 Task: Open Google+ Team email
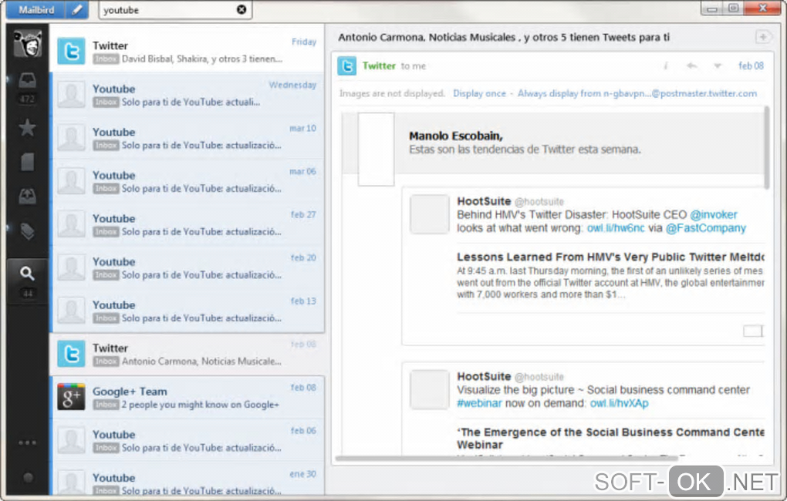(187, 397)
